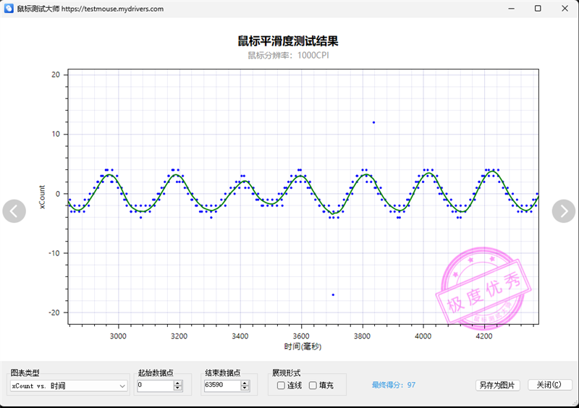Enable the 填充 checkbox
The image size is (579, 408).
coord(313,386)
